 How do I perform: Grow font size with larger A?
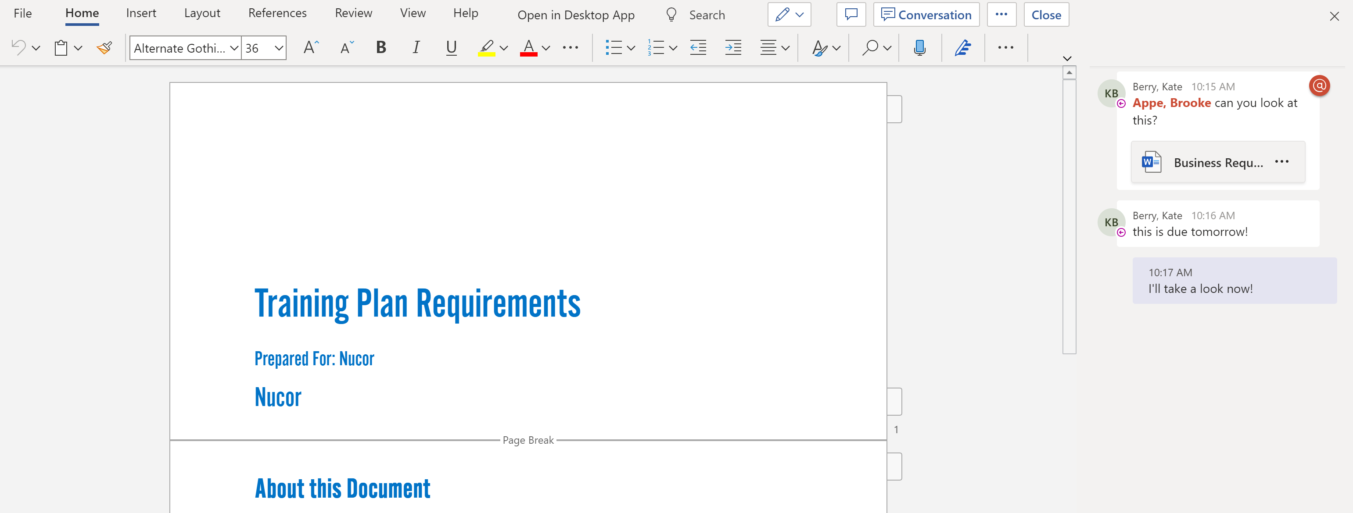tap(311, 48)
